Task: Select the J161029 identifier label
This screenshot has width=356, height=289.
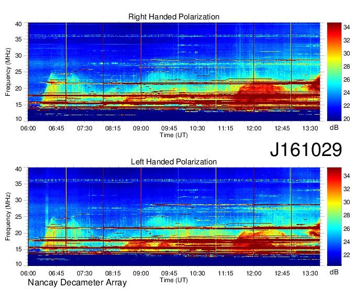Action: point(306,150)
